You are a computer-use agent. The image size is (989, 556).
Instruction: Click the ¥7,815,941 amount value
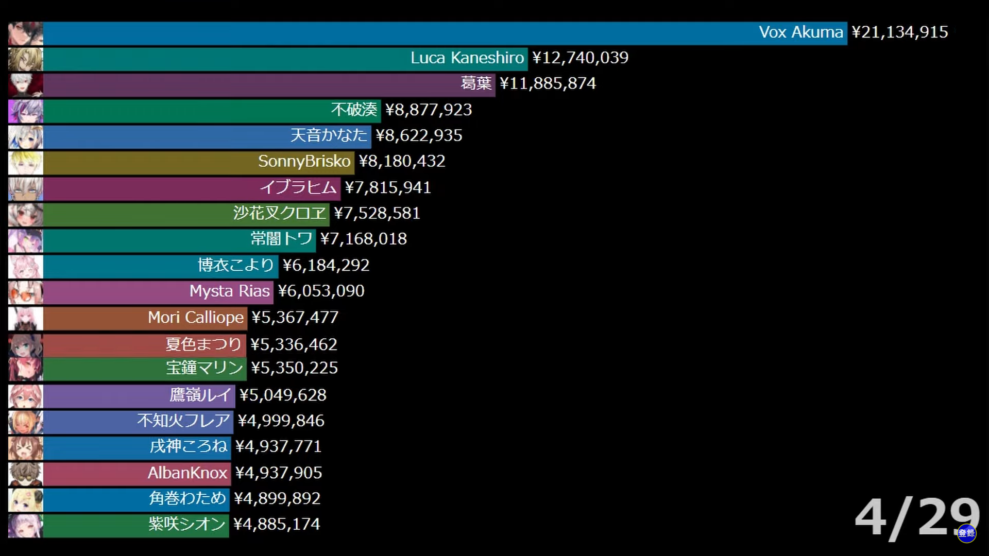[x=388, y=187]
